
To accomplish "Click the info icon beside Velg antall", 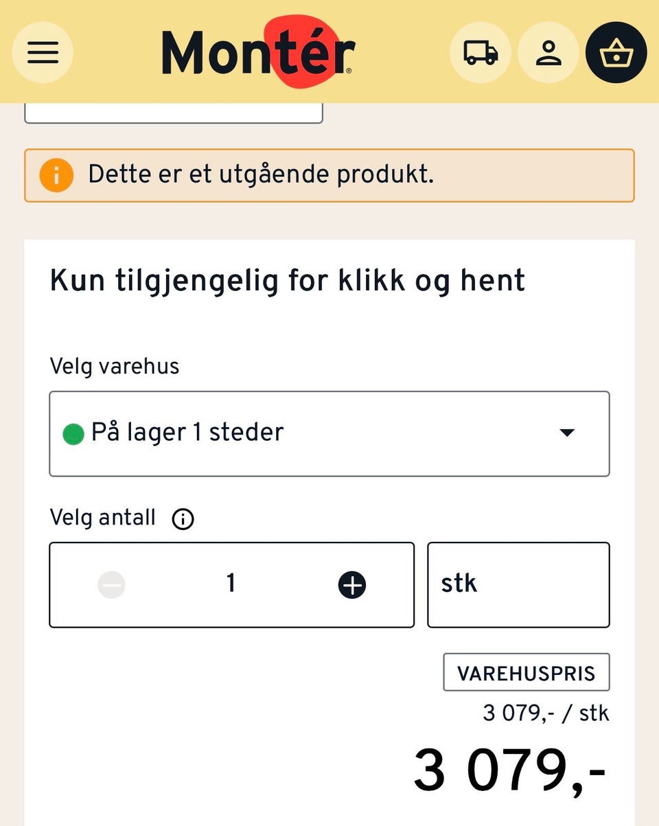I will pos(183,519).
